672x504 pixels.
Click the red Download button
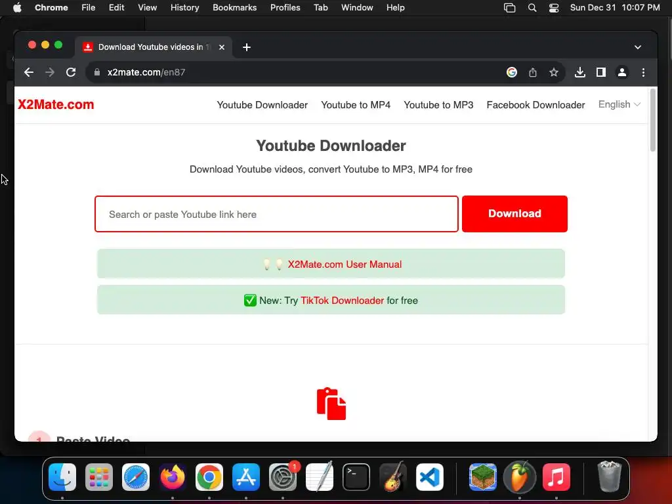[514, 214]
